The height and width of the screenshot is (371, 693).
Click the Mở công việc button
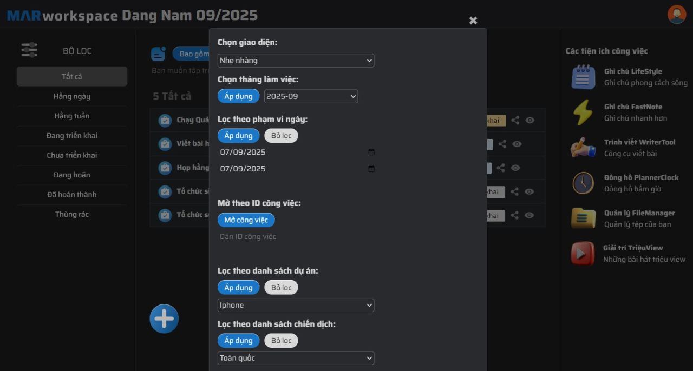pyautogui.click(x=246, y=220)
